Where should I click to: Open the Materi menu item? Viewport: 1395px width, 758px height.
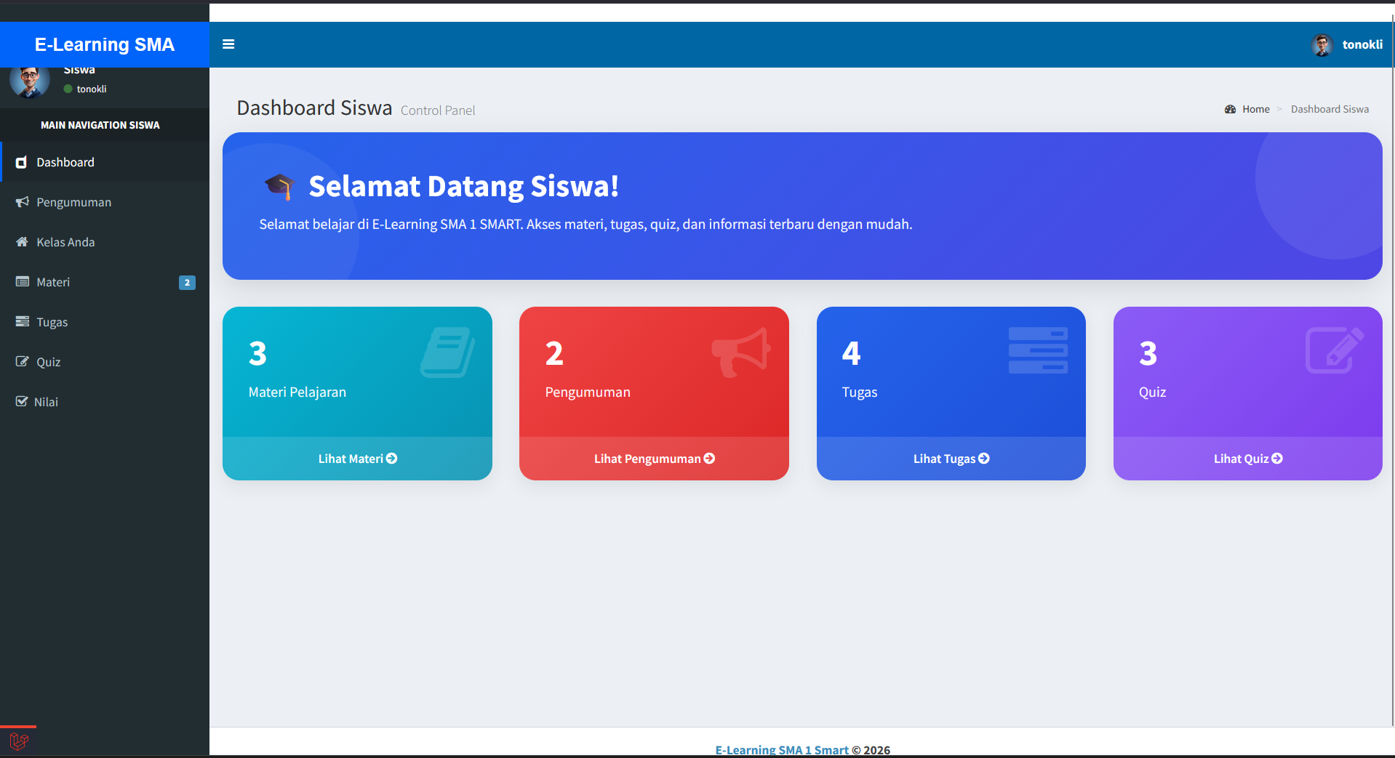[105, 282]
